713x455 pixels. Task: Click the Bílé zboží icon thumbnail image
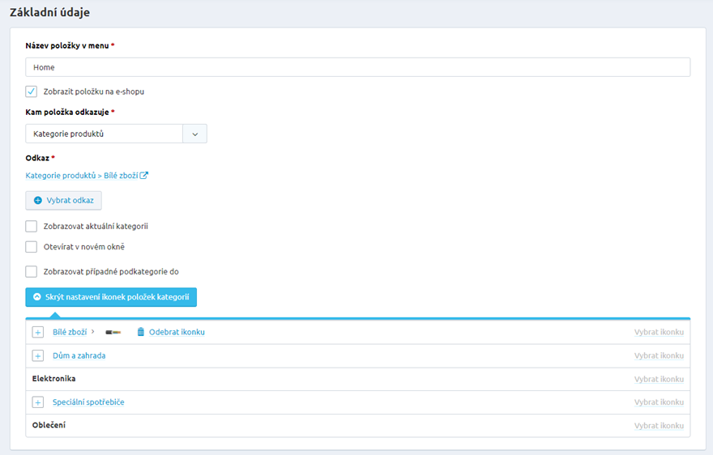coord(113,332)
